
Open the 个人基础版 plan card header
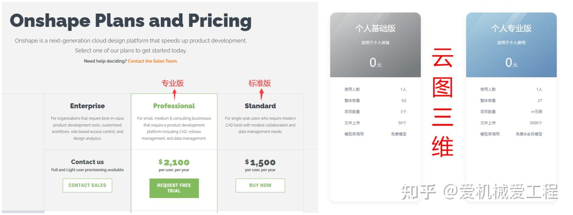tap(375, 29)
